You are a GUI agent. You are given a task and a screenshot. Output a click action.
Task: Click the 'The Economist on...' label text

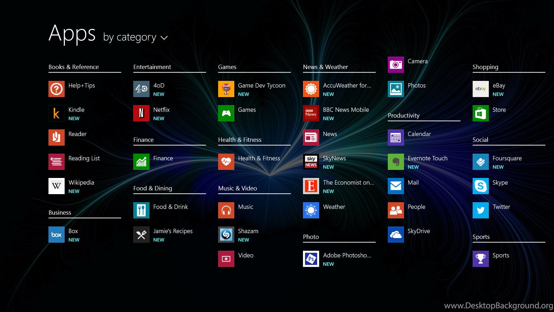348,183
